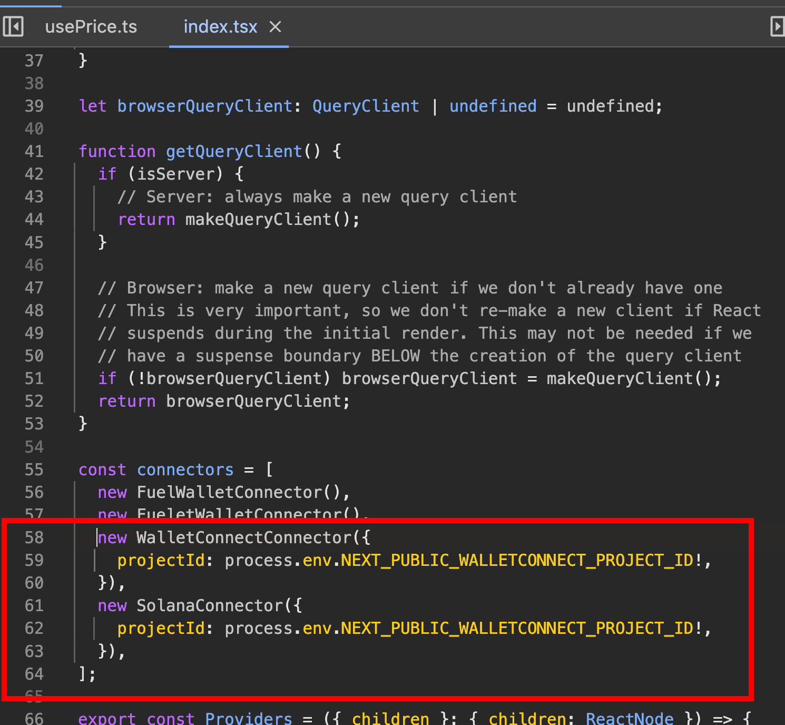Viewport: 785px width, 725px height.
Task: Toggle the navigator sidebar icon
Action: tap(13, 26)
